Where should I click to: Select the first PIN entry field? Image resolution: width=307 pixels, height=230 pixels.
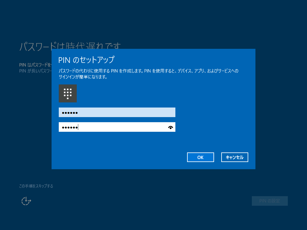coord(117,113)
